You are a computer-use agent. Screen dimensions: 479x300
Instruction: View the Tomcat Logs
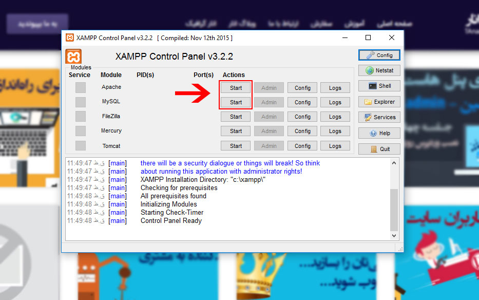click(335, 146)
